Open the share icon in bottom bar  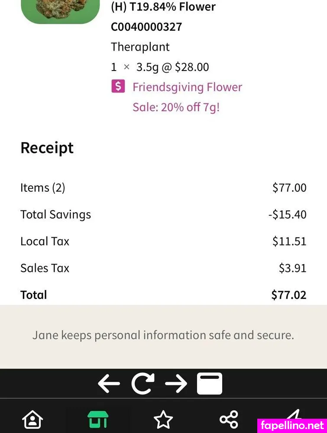click(x=229, y=419)
